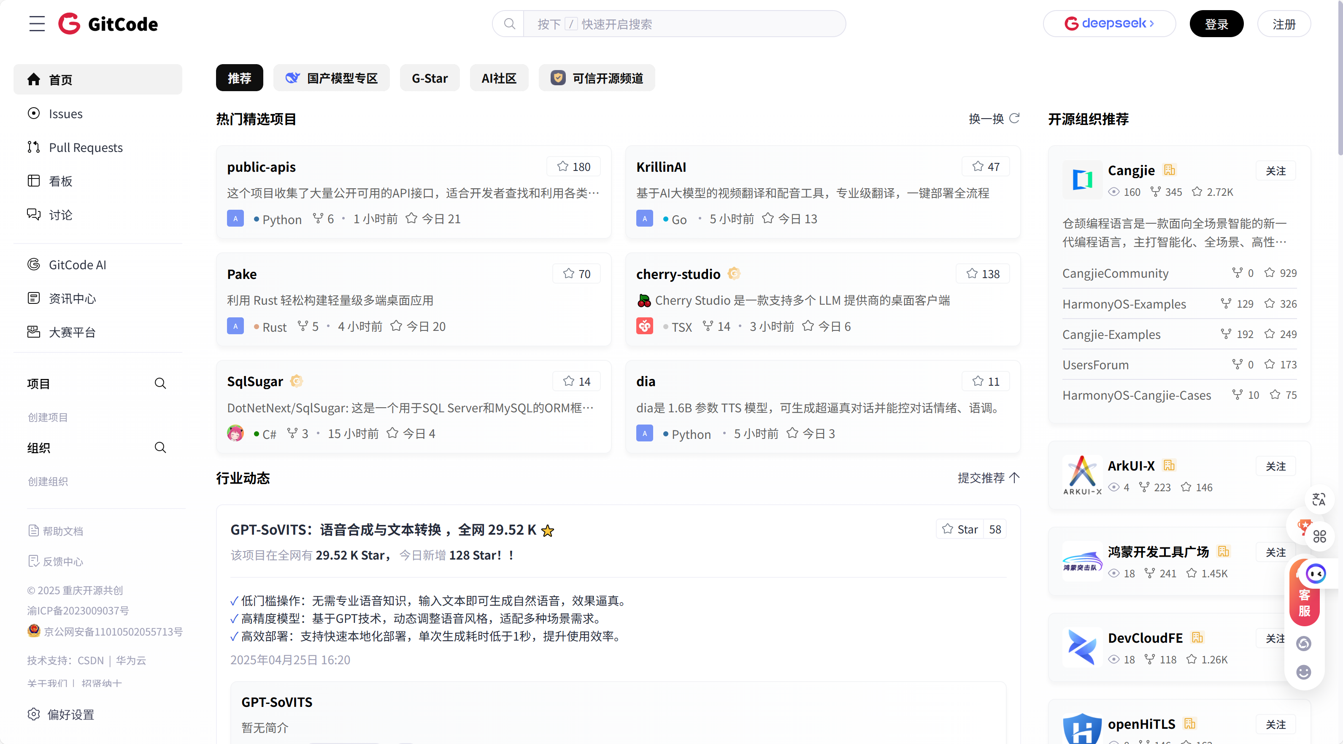The image size is (1343, 744).
Task: Click Star button on GPT-SoVITS article
Action: 960,529
